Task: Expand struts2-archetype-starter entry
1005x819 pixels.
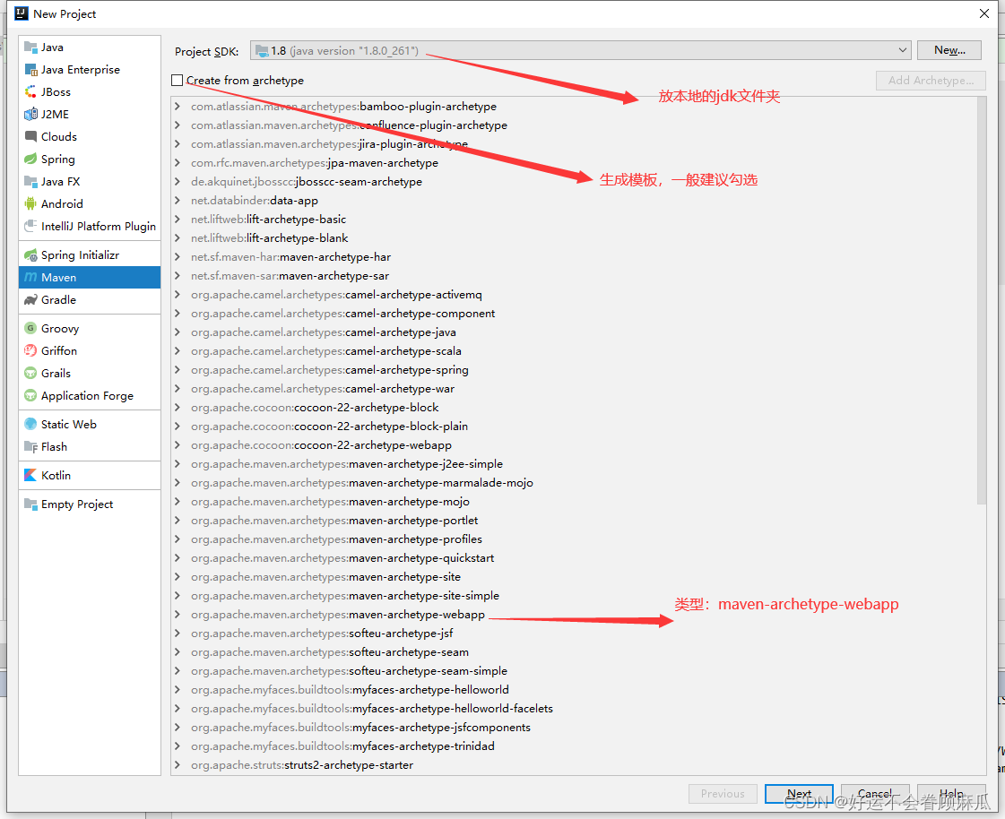Action: 178,765
